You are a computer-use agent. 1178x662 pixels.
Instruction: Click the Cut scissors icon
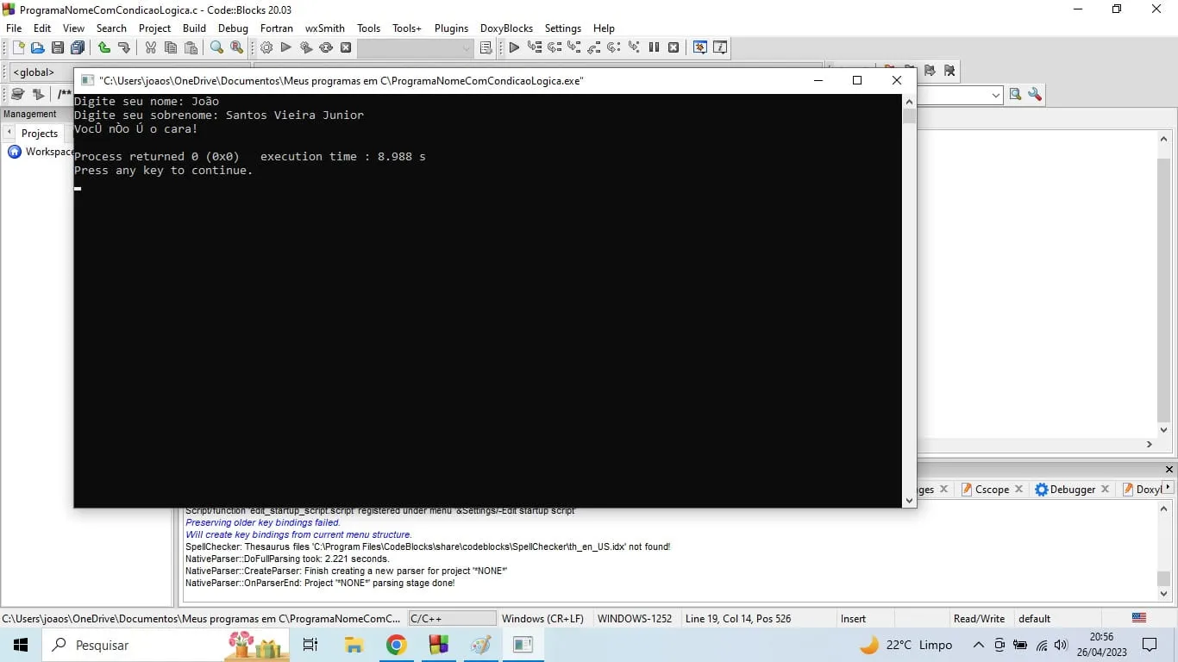click(x=151, y=48)
